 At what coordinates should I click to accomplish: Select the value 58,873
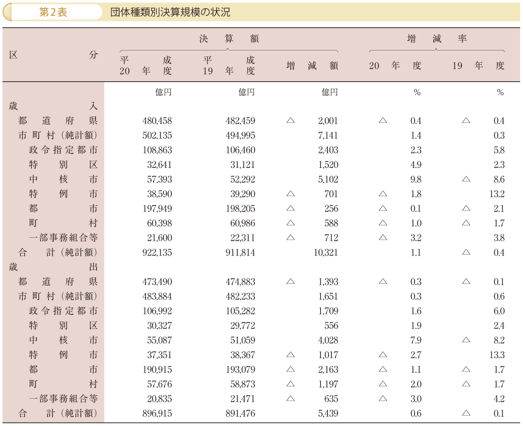[243, 384]
